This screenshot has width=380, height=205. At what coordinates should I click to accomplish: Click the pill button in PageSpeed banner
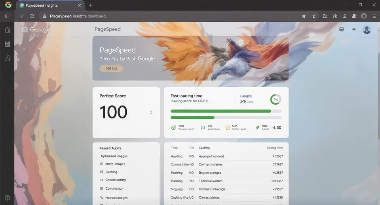coord(111,68)
